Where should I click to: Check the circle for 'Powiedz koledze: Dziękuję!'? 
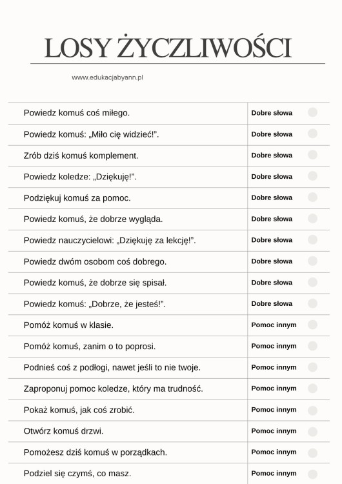[312, 176]
